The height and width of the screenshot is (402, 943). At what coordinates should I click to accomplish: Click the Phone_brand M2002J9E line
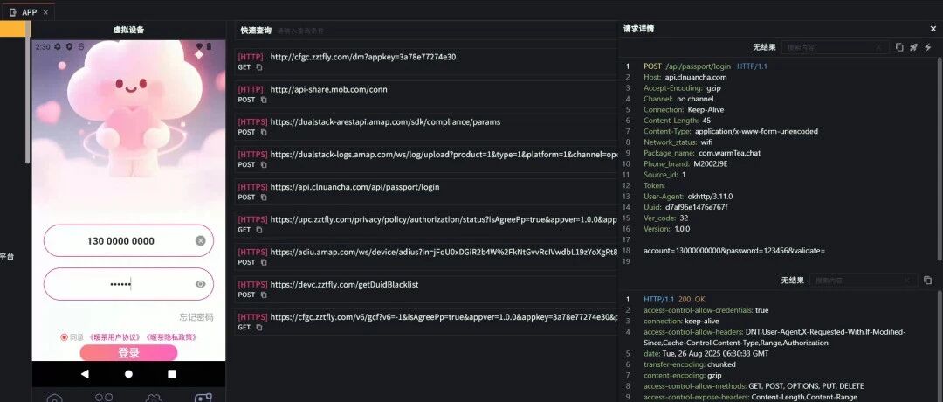pyautogui.click(x=685, y=163)
